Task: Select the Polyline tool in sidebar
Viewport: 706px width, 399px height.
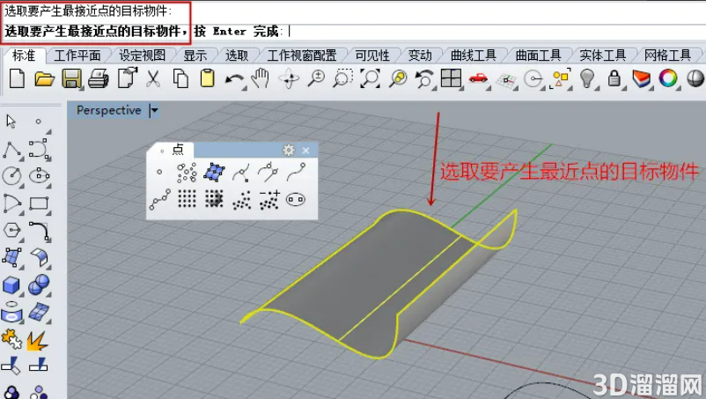Action: click(x=12, y=150)
